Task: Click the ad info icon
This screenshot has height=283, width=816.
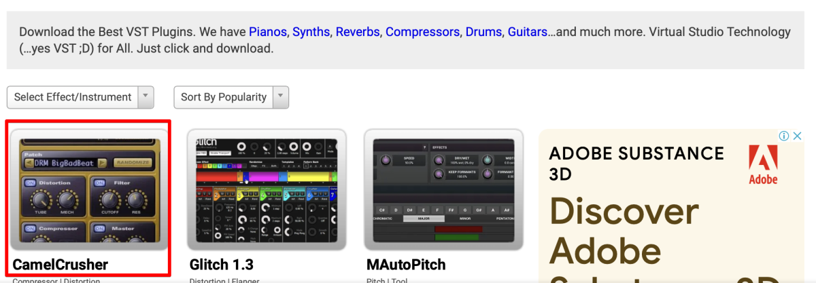Action: pyautogui.click(x=783, y=136)
